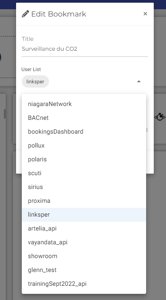
Task: Choose BACnet in the dropdown list
Action: [84, 118]
